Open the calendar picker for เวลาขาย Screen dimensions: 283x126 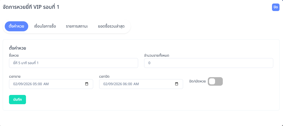point(87,84)
